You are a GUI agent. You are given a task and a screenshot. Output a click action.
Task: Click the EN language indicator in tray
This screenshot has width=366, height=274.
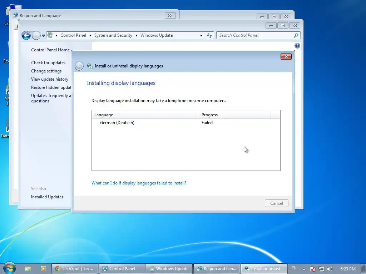pos(294,268)
